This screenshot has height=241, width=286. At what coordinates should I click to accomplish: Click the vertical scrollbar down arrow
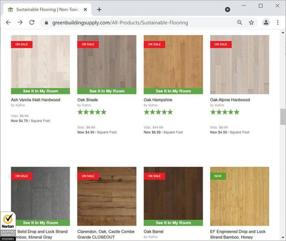point(283,237)
